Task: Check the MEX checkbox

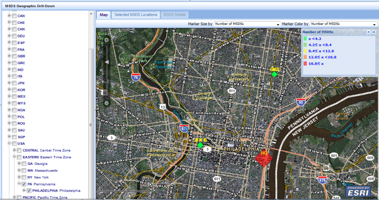Action: click(x=14, y=96)
